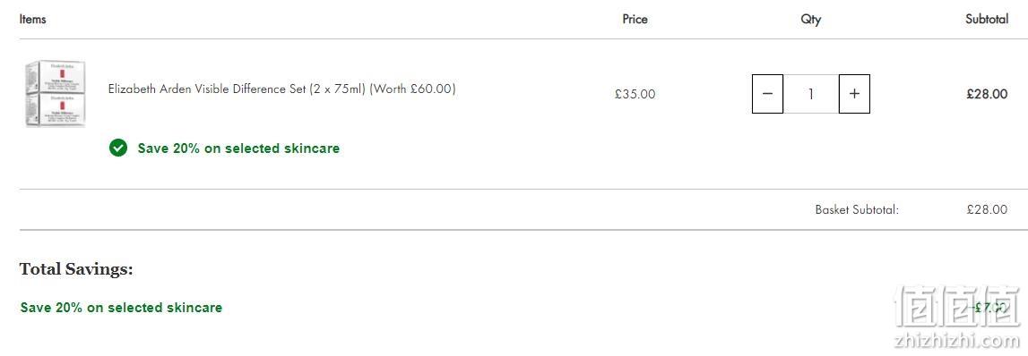This screenshot has width=1028, height=356.
Task: Click the Basket Subtotal label
Action: tap(857, 210)
